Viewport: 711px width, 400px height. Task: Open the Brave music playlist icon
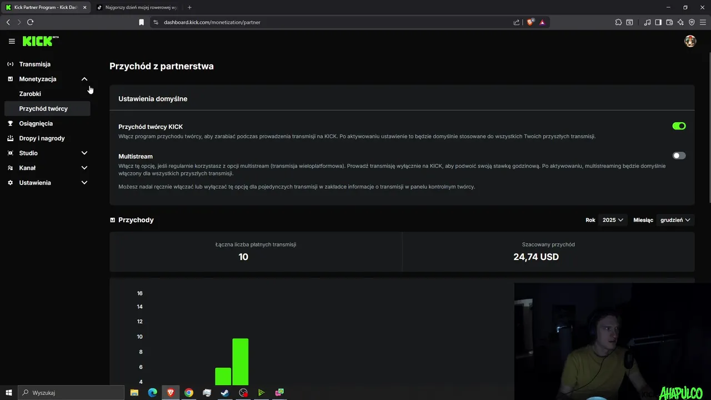pyautogui.click(x=647, y=22)
